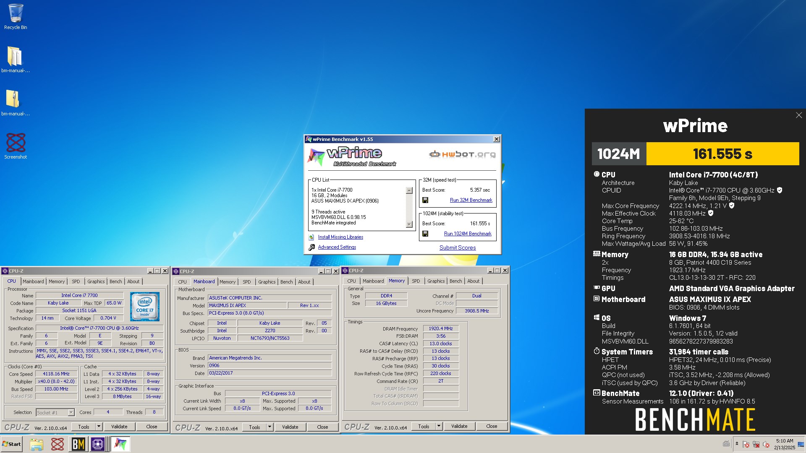Switch to CPU-Z taskbar icon
The width and height of the screenshot is (806, 453).
(98, 444)
